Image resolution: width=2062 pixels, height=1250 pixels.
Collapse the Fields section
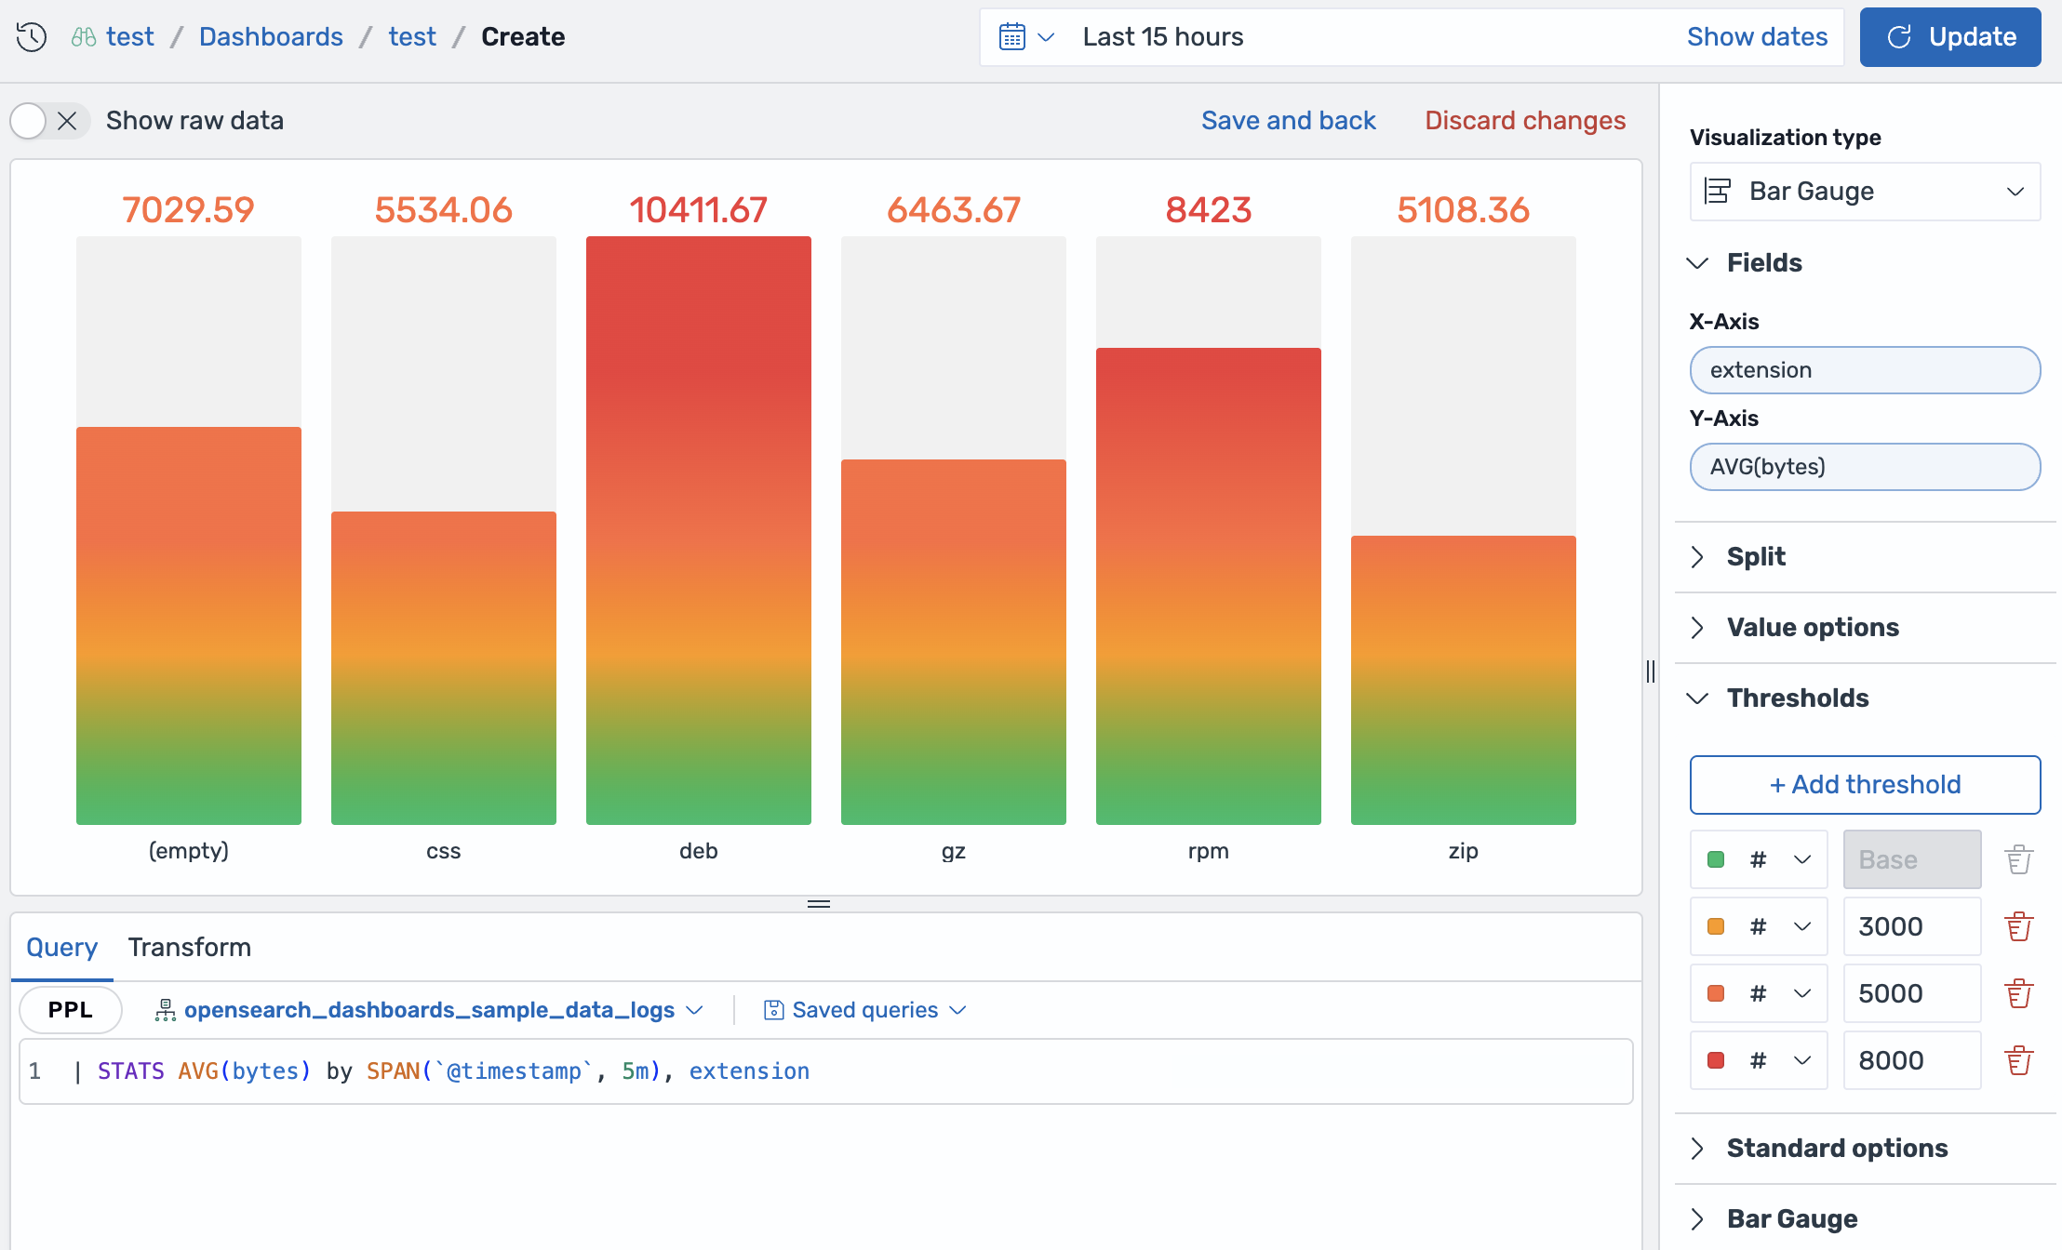(x=1746, y=263)
